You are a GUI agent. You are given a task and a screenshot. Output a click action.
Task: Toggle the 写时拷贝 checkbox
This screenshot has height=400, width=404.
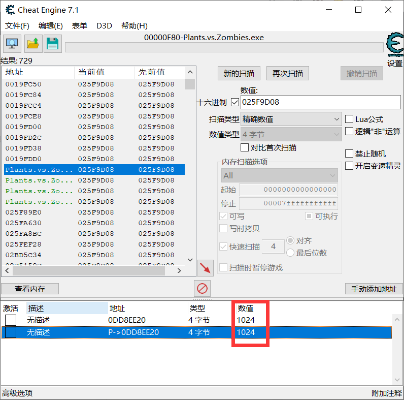[223, 228]
